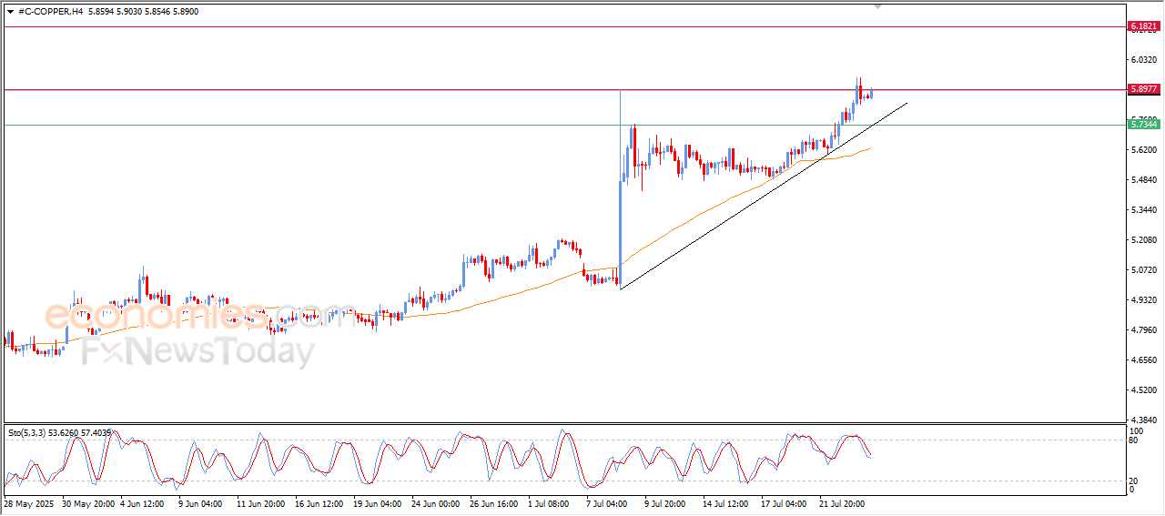1165x516 pixels.
Task: Select the black ascending trendline
Action: point(764,197)
